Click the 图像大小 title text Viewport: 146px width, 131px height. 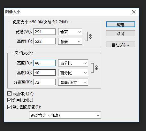(x=13, y=12)
